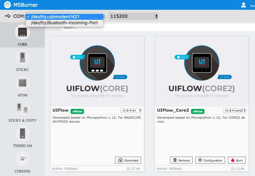Viewport: 255px width, 176px height.
Task: Choose /dev/tty.Bluetooth-Incoming-Port from the COM list
Action: click(x=64, y=23)
